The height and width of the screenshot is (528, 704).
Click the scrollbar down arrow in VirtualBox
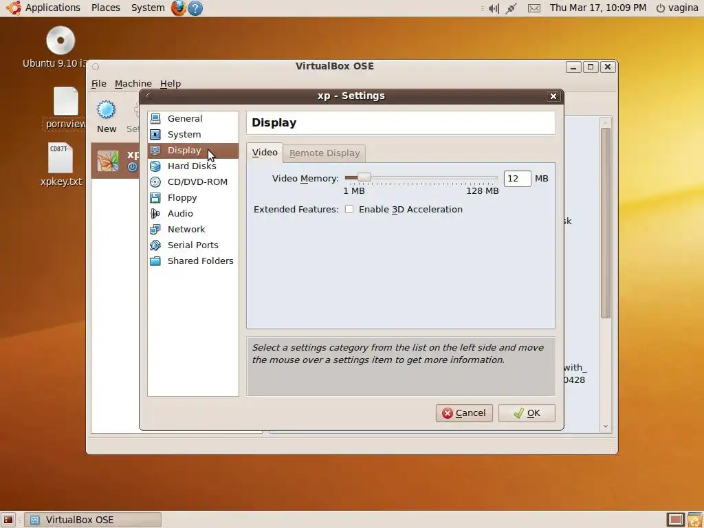[x=605, y=426]
